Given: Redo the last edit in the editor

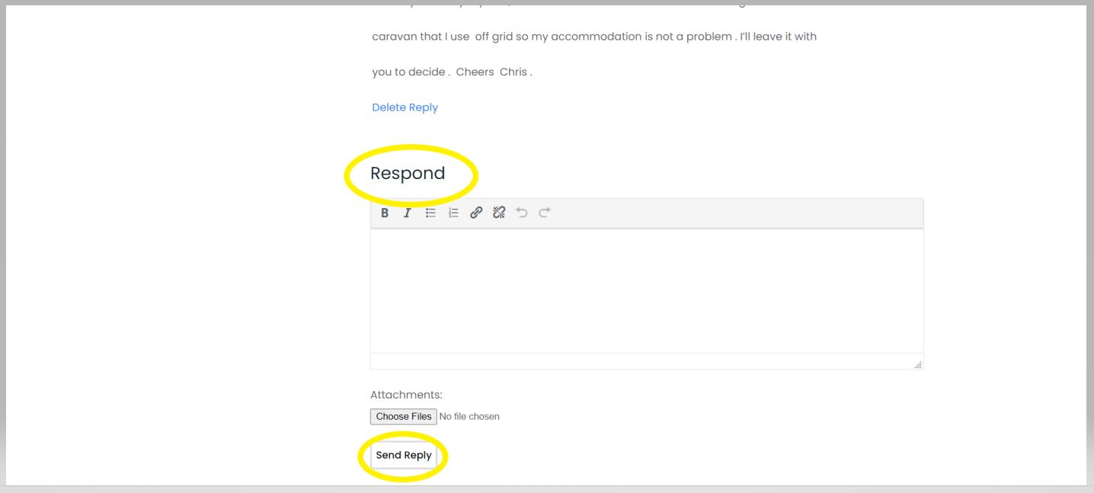Looking at the screenshot, I should pos(544,213).
